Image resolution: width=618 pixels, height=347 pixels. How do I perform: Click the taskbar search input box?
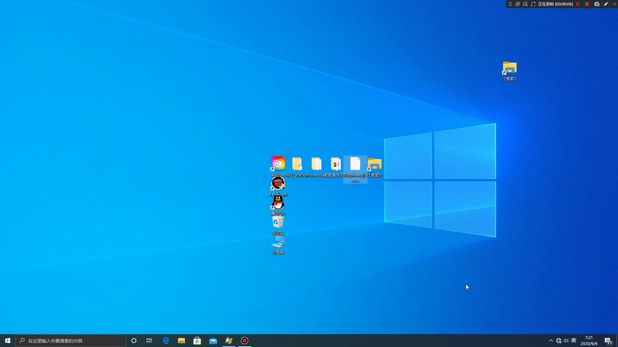(x=71, y=341)
